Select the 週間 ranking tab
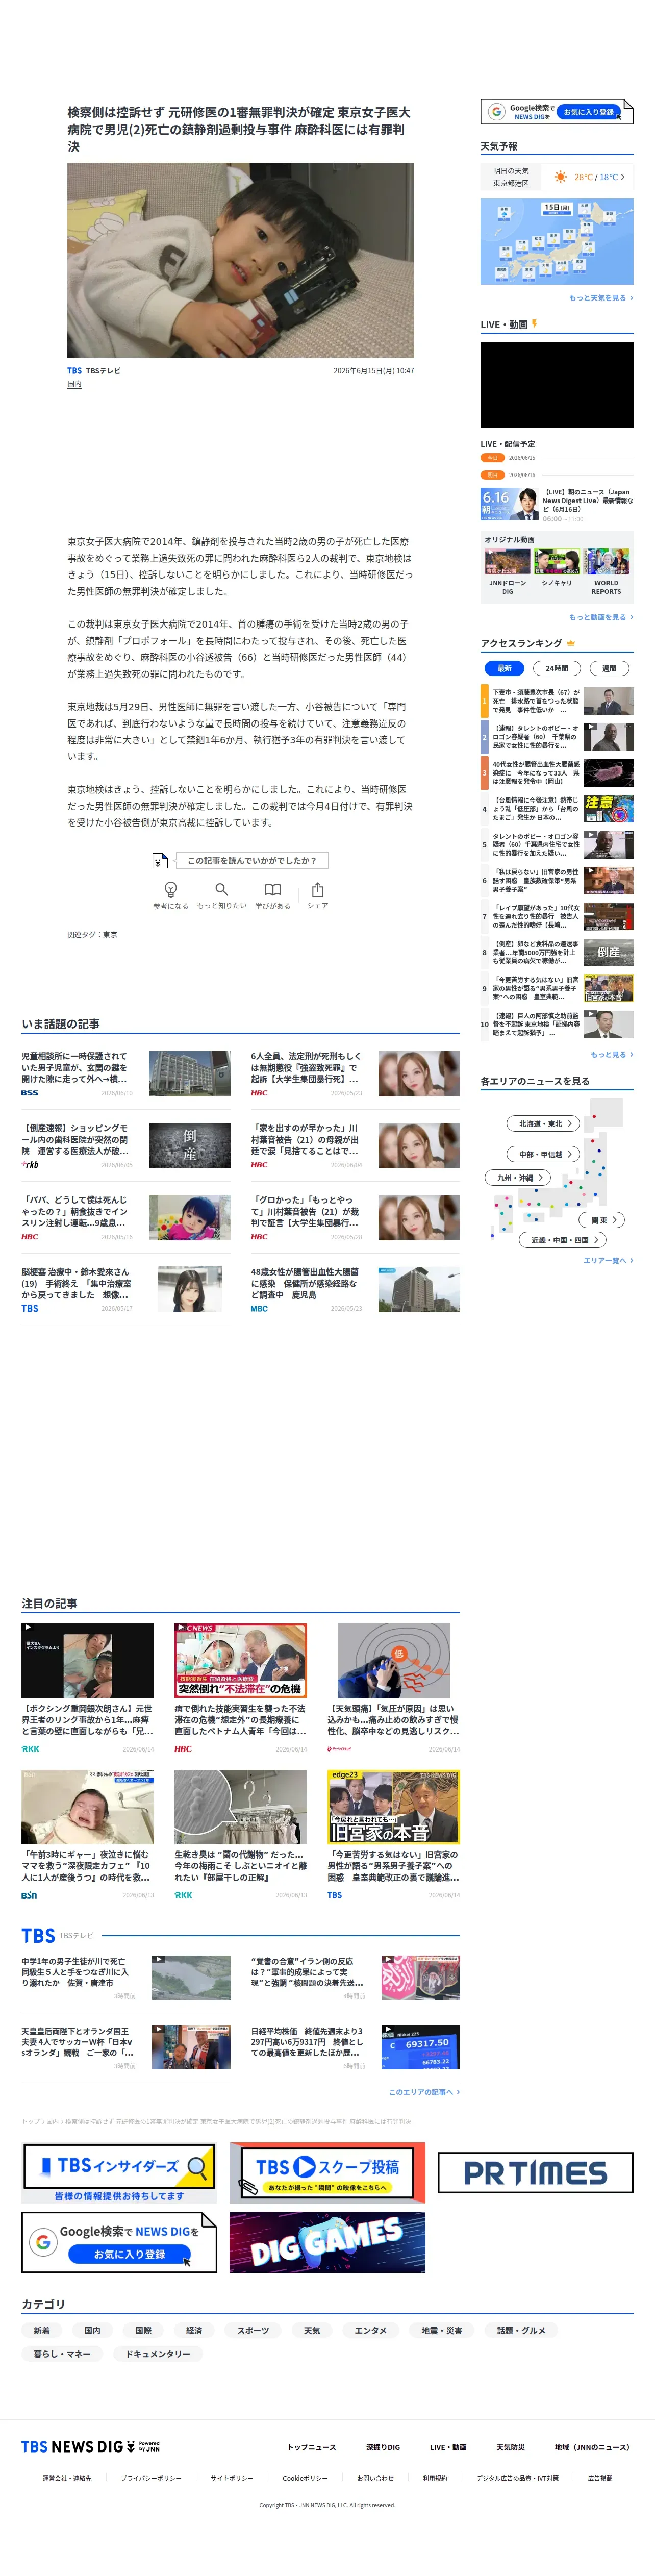Screen dimensions: 655x2576 609,668
